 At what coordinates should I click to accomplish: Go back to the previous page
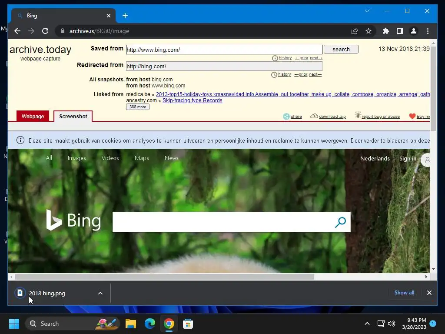coord(17,31)
